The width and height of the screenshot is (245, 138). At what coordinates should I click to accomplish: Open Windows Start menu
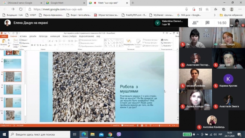tap(4, 135)
